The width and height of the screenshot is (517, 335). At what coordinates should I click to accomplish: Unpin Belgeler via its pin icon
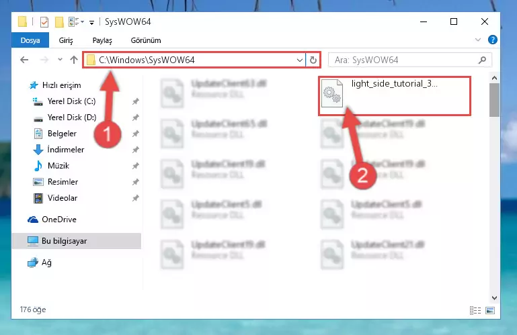[135, 134]
